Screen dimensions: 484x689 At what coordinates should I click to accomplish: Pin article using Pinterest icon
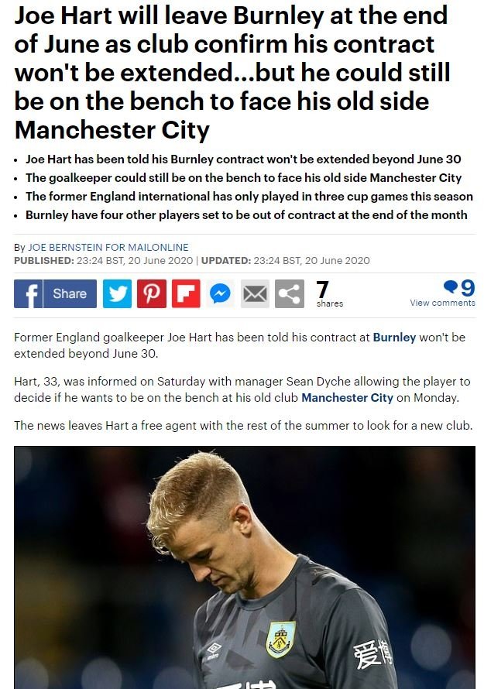[x=152, y=293]
